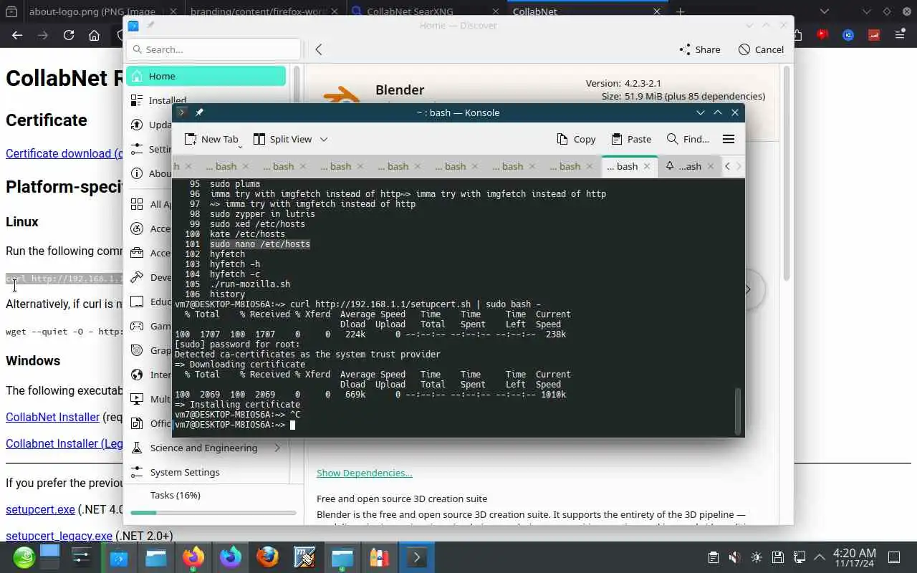Viewport: 917px width, 573px height.
Task: Open Certificate download link in browser
Action: pos(64,153)
